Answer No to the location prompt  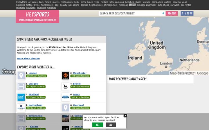coord(111,125)
